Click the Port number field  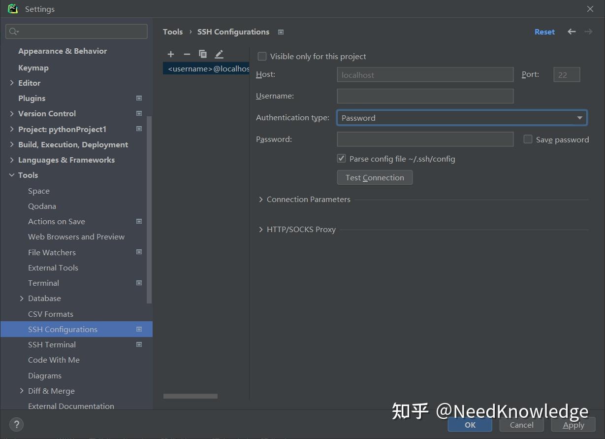click(567, 75)
